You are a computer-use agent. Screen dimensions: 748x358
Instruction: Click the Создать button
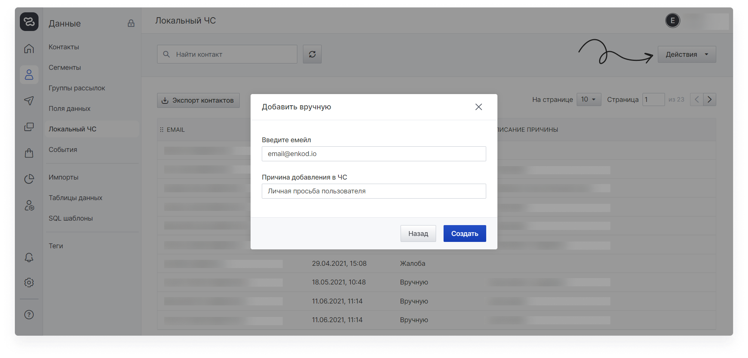[465, 234]
